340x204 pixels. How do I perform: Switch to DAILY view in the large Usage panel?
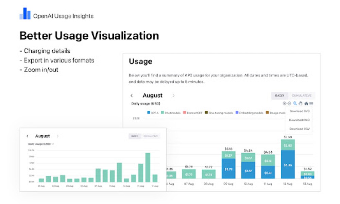[279, 96]
